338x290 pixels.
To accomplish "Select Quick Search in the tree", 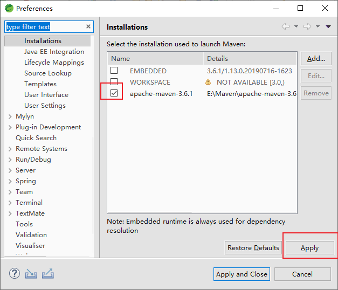I will [x=36, y=138].
